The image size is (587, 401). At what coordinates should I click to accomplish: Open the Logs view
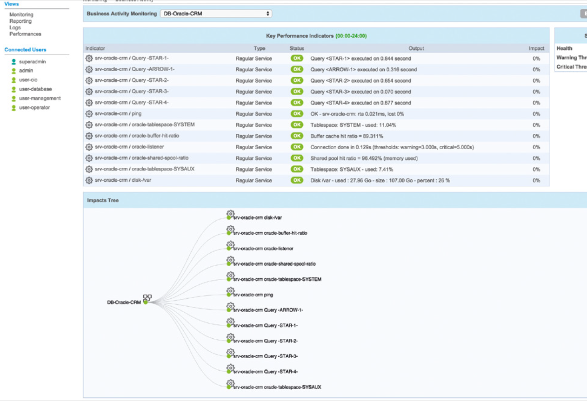[15, 27]
